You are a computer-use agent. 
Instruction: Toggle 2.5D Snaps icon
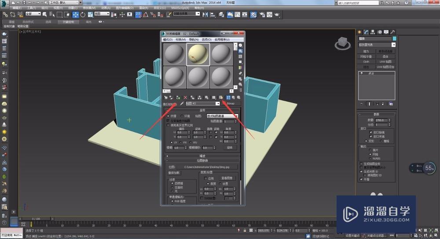click(x=138, y=15)
